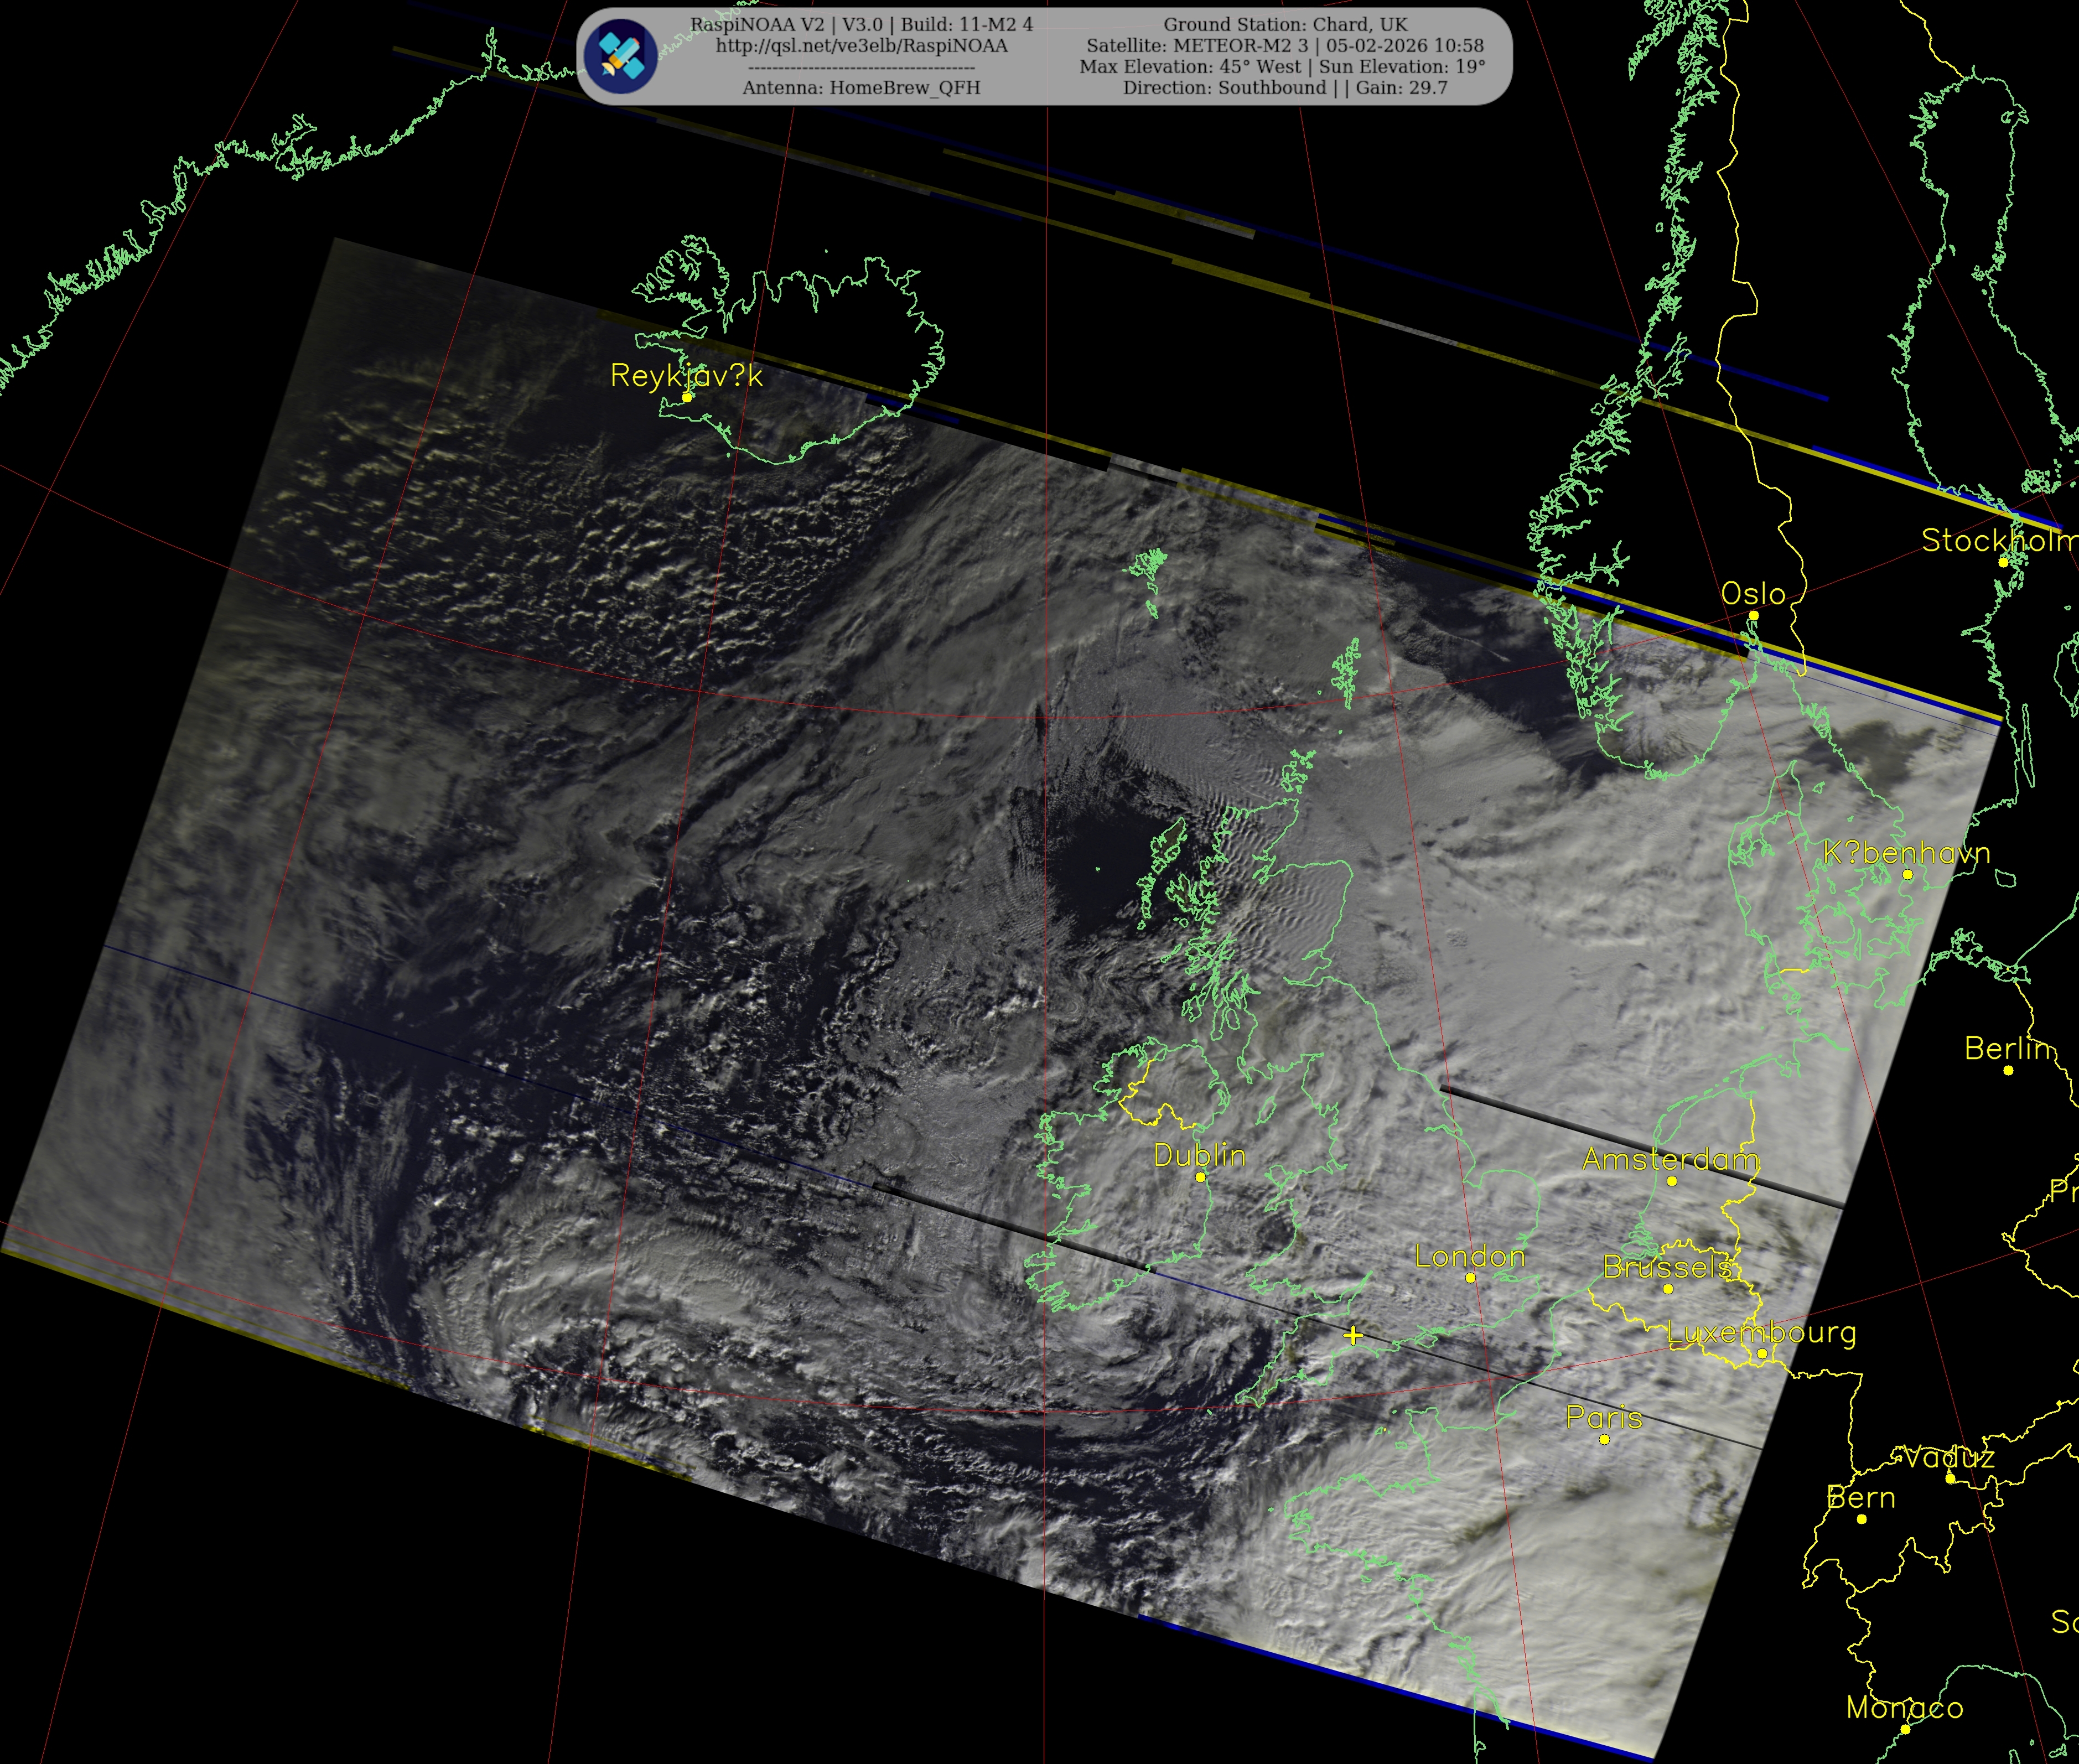
Task: Click the Vaduz city label
Action: point(1948,1457)
